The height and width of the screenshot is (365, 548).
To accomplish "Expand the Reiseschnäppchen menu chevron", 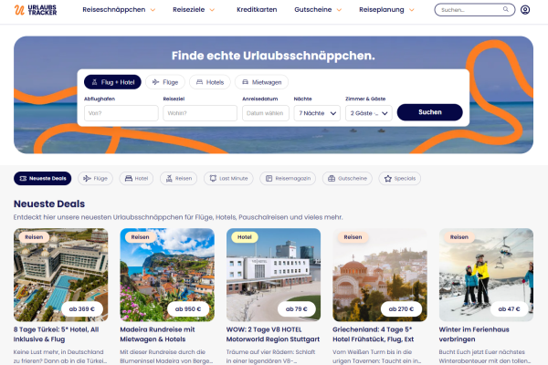I will 153,10.
